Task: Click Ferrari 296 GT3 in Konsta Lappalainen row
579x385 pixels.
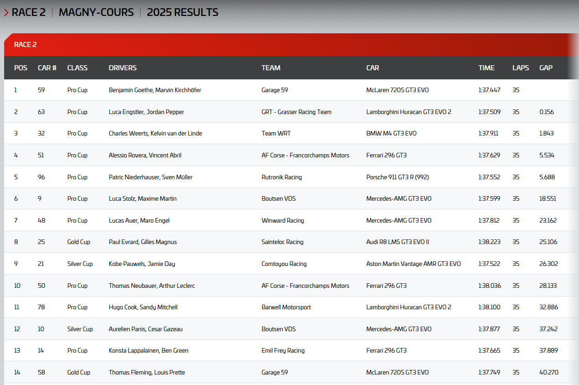Action: pos(386,351)
